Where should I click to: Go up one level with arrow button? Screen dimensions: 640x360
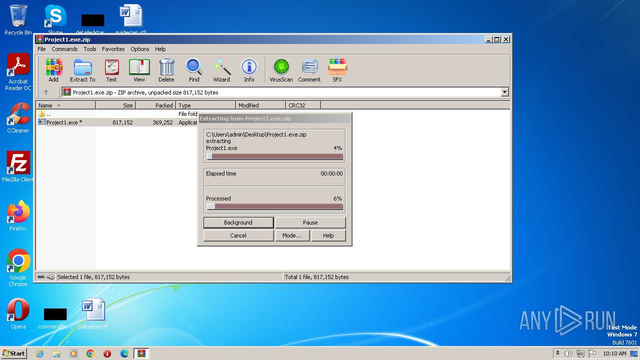coord(46,92)
